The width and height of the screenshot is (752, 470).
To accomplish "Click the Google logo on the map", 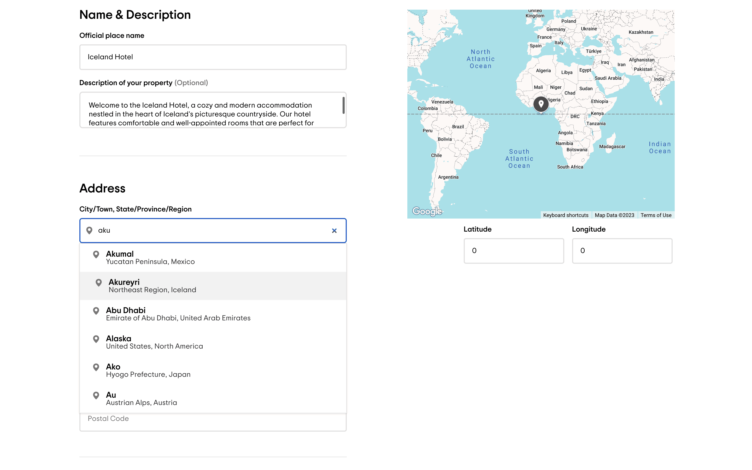I will [427, 211].
